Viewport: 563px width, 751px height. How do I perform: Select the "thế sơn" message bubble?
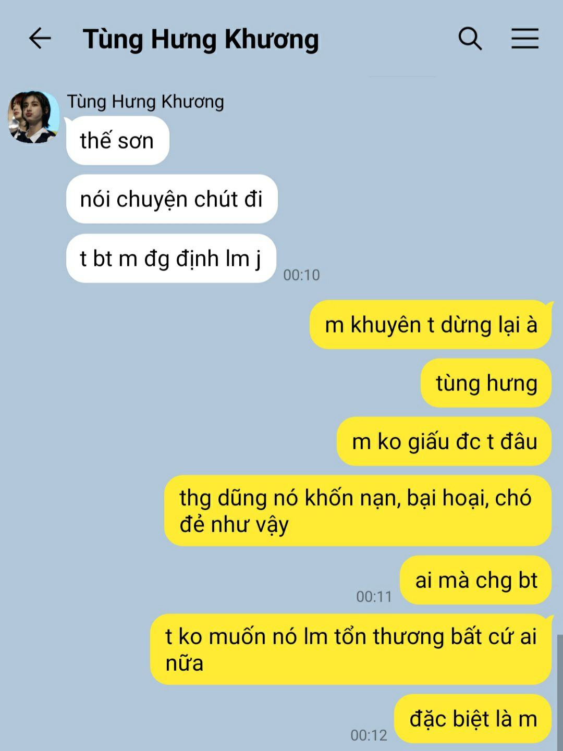pyautogui.click(x=118, y=141)
